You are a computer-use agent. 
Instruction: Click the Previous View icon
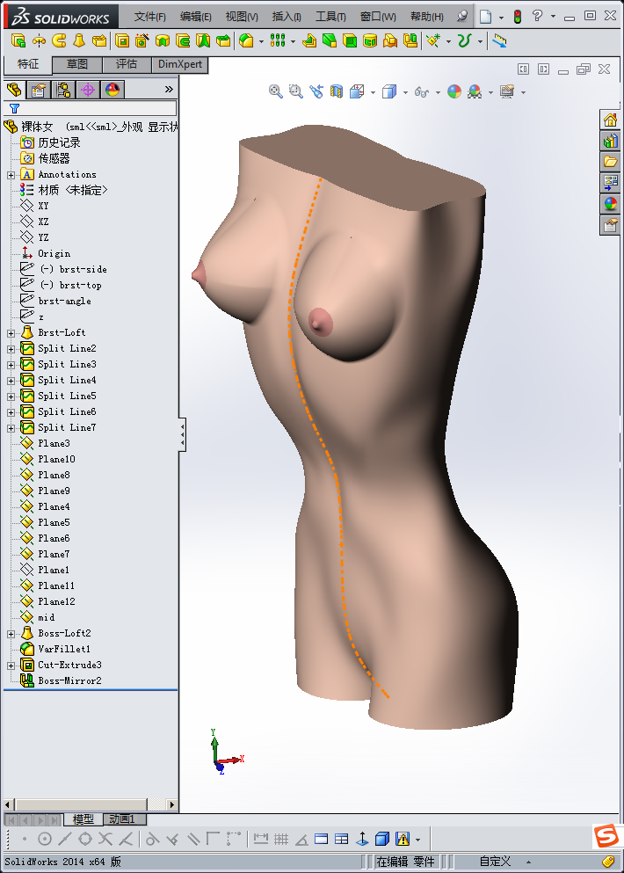point(316,91)
